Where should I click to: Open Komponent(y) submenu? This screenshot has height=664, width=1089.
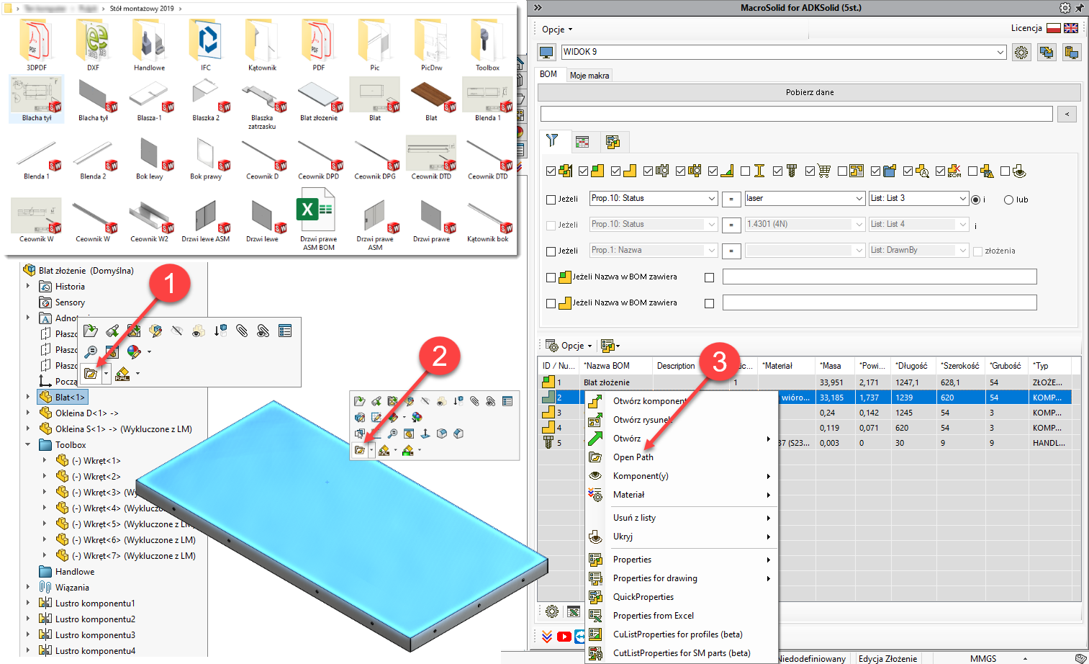(682, 476)
